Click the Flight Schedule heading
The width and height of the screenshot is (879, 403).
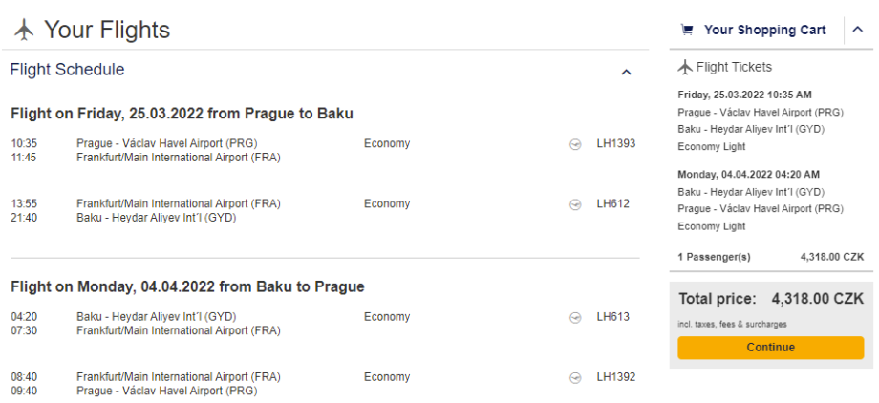67,70
